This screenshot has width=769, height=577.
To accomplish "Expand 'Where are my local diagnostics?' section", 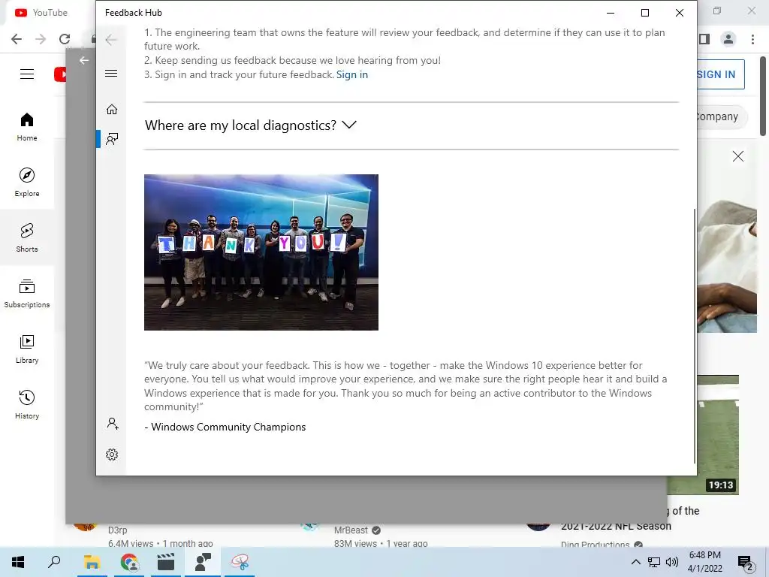I will pos(250,125).
